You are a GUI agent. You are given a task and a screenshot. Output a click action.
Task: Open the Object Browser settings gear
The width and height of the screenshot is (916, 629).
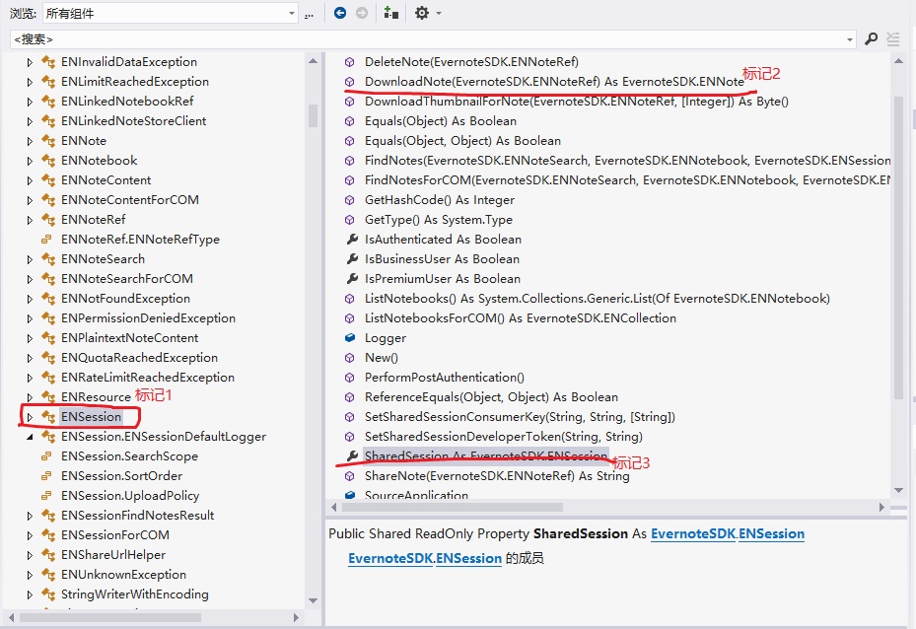422,13
